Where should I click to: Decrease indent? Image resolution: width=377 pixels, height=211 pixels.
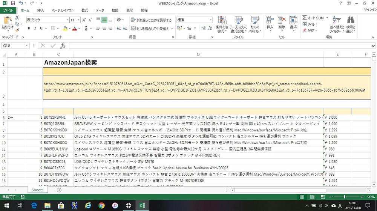coord(119,28)
